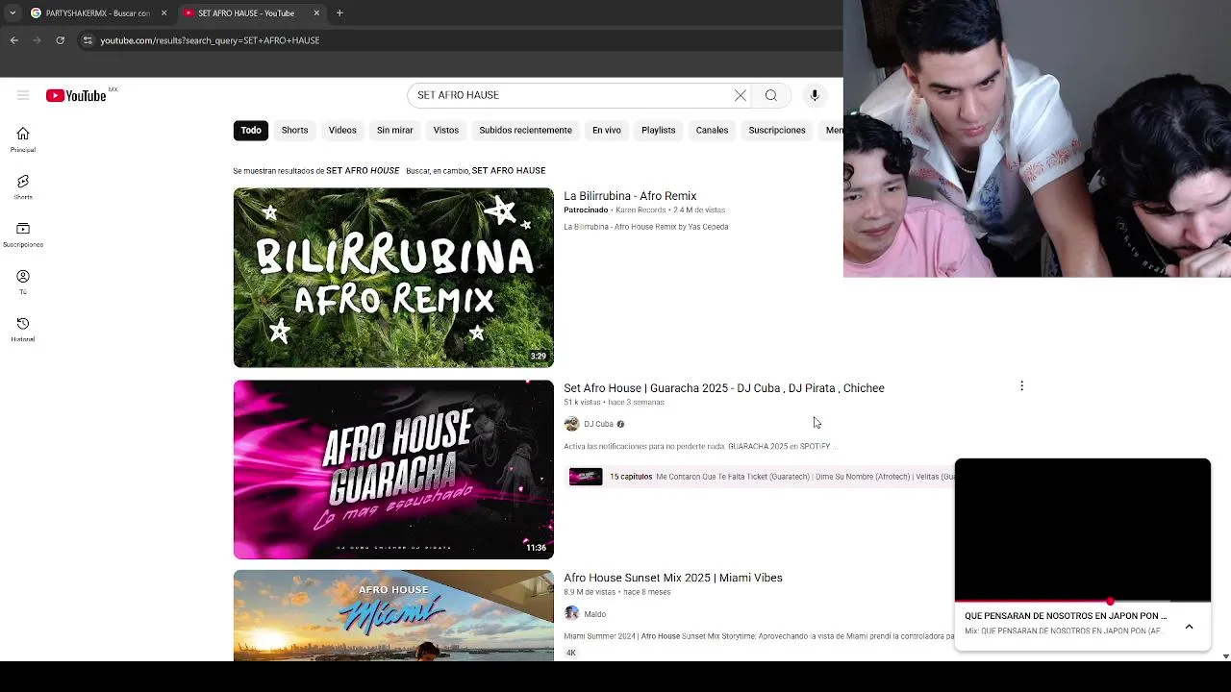Reload the page with browser refresh icon

(60, 40)
